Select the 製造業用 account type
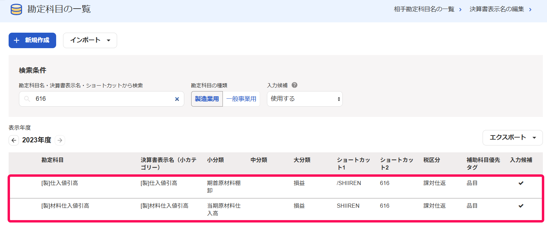Viewport: 547px width, 228px height. 207,99
